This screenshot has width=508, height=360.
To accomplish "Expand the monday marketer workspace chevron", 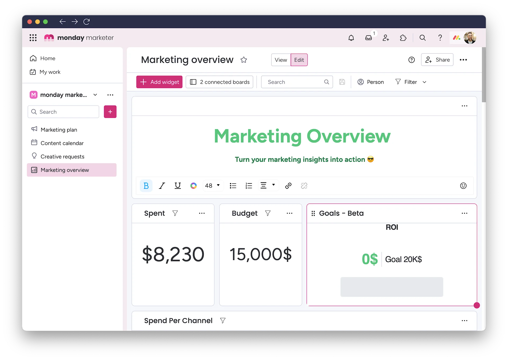I will click(x=95, y=95).
